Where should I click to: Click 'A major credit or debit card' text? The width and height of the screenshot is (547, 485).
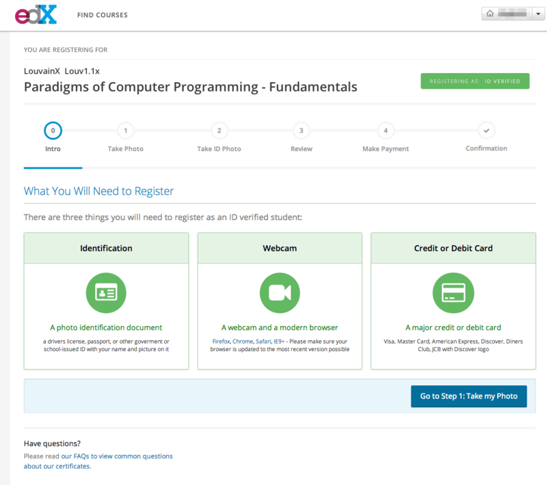[x=453, y=327]
